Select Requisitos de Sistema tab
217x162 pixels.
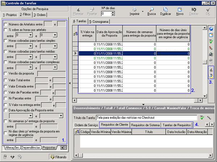[x=145, y=125]
